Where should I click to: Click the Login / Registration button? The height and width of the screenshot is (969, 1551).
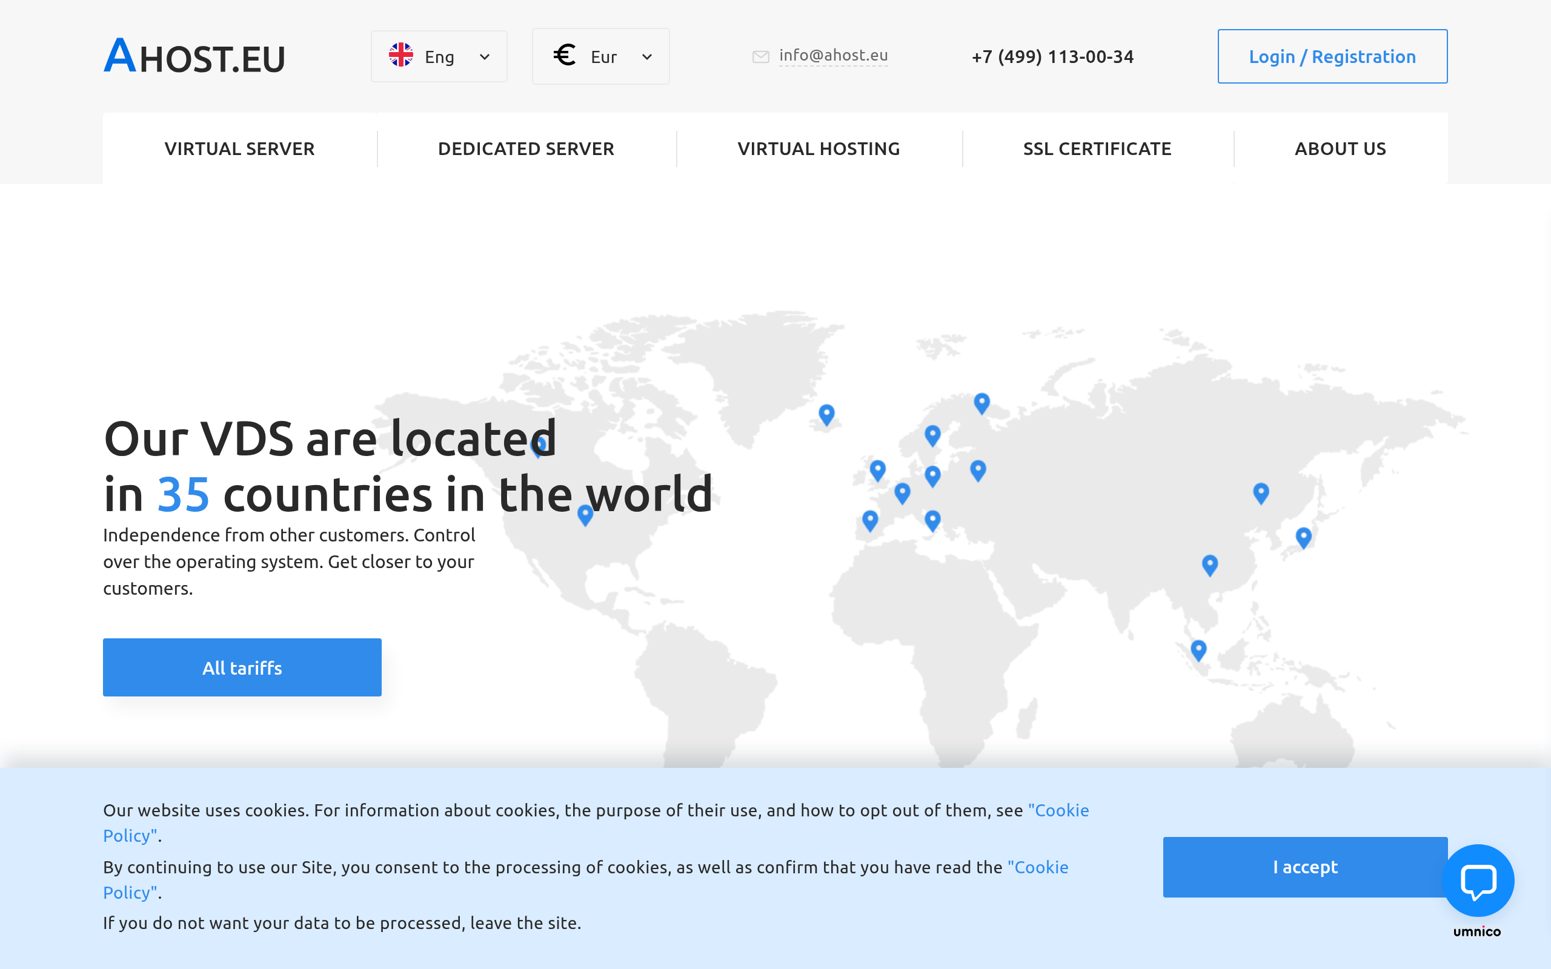click(1332, 56)
